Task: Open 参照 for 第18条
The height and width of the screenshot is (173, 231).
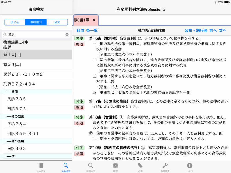Action: (x=79, y=123)
